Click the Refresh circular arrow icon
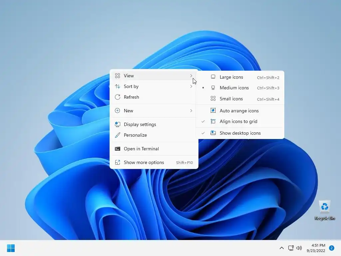This screenshot has height=256, width=341. tap(118, 97)
